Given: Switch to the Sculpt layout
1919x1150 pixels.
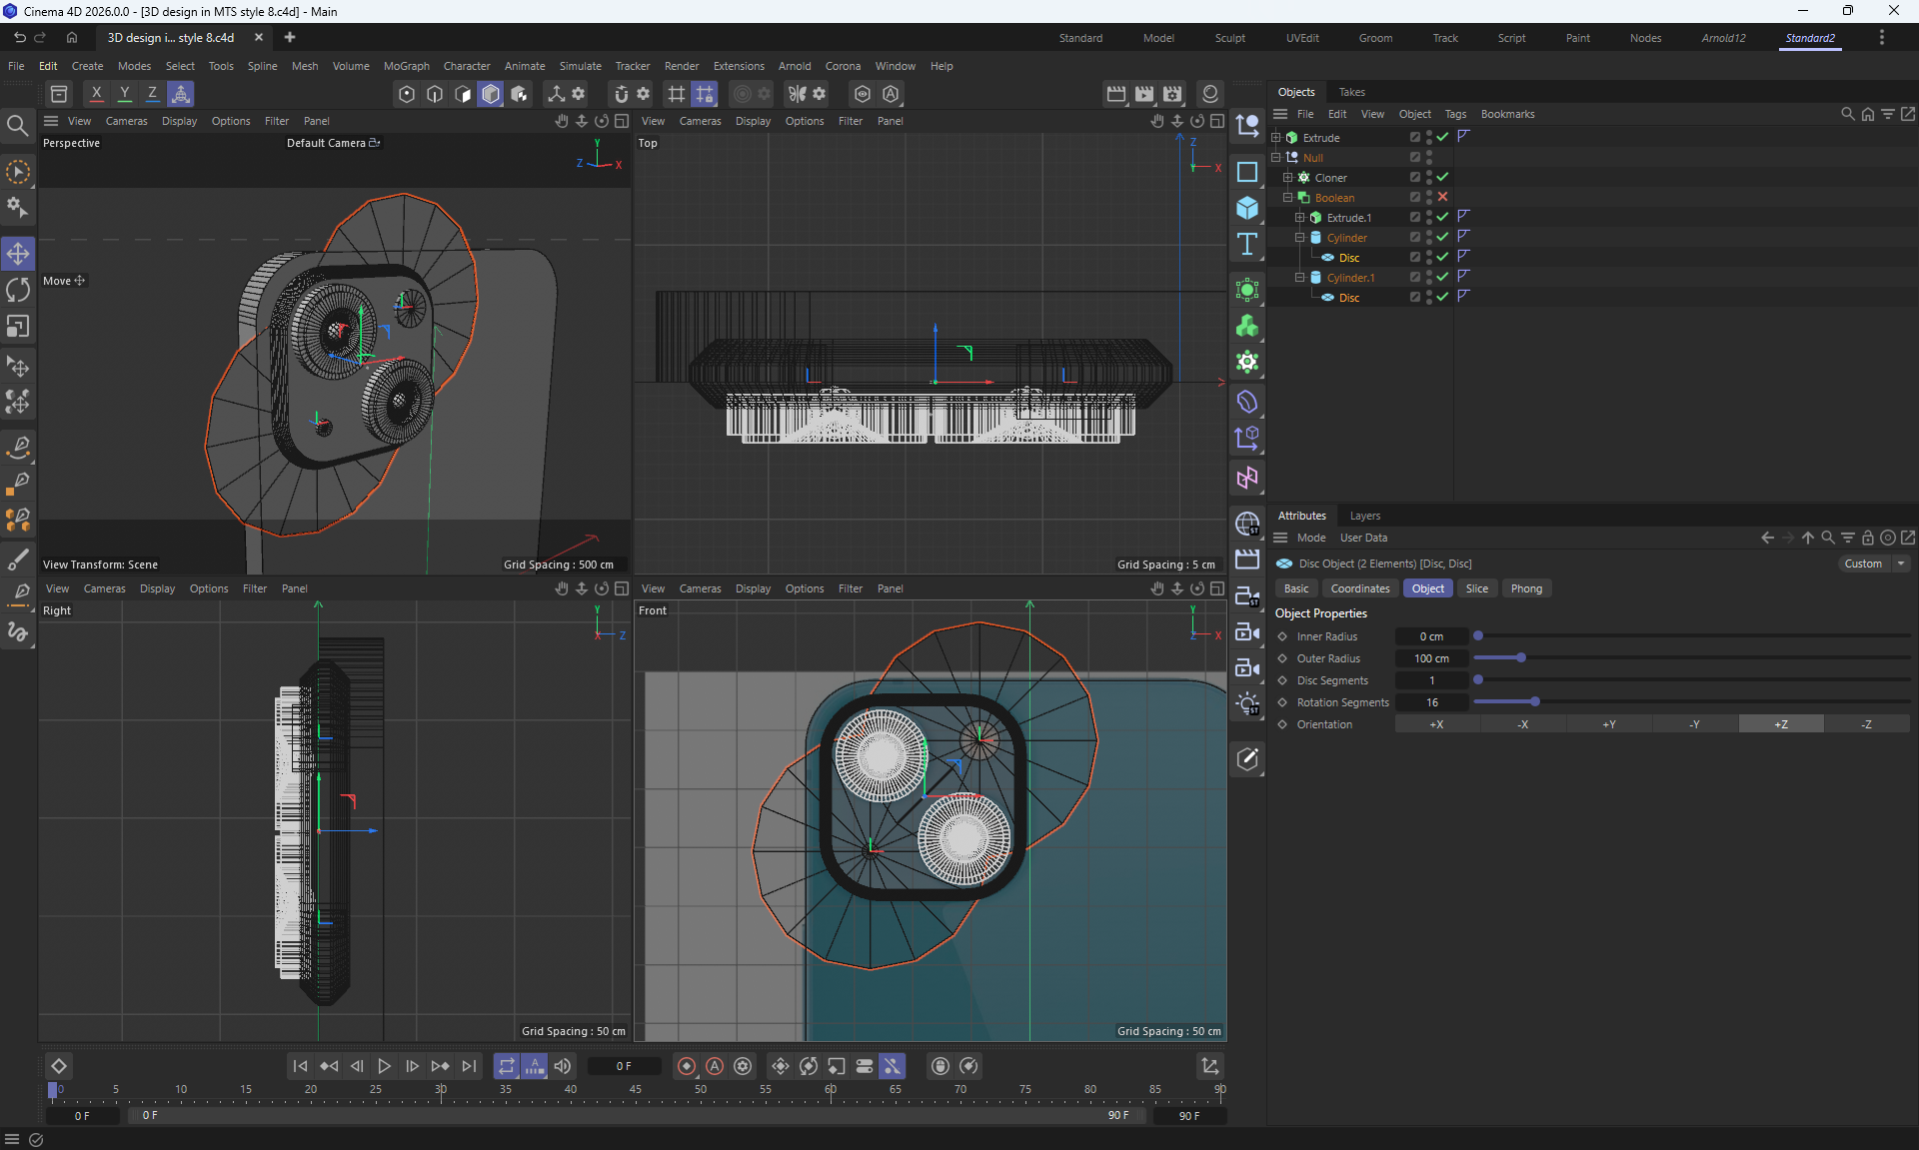Looking at the screenshot, I should point(1229,38).
